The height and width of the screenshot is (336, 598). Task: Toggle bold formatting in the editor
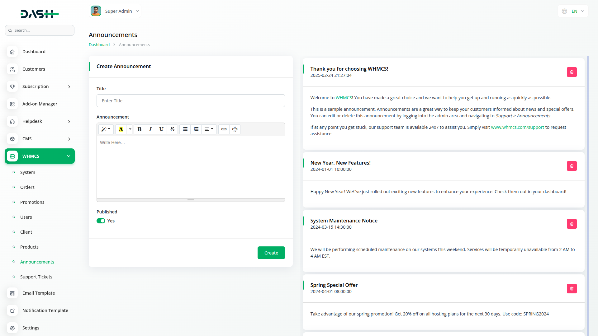(x=140, y=129)
